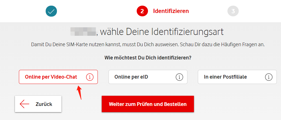This screenshot has height=120, width=281.
Task: Click the red step 2 circle
Action: [x=142, y=11]
